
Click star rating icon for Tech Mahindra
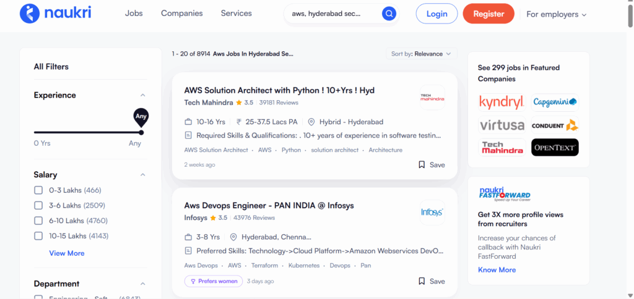click(x=239, y=103)
